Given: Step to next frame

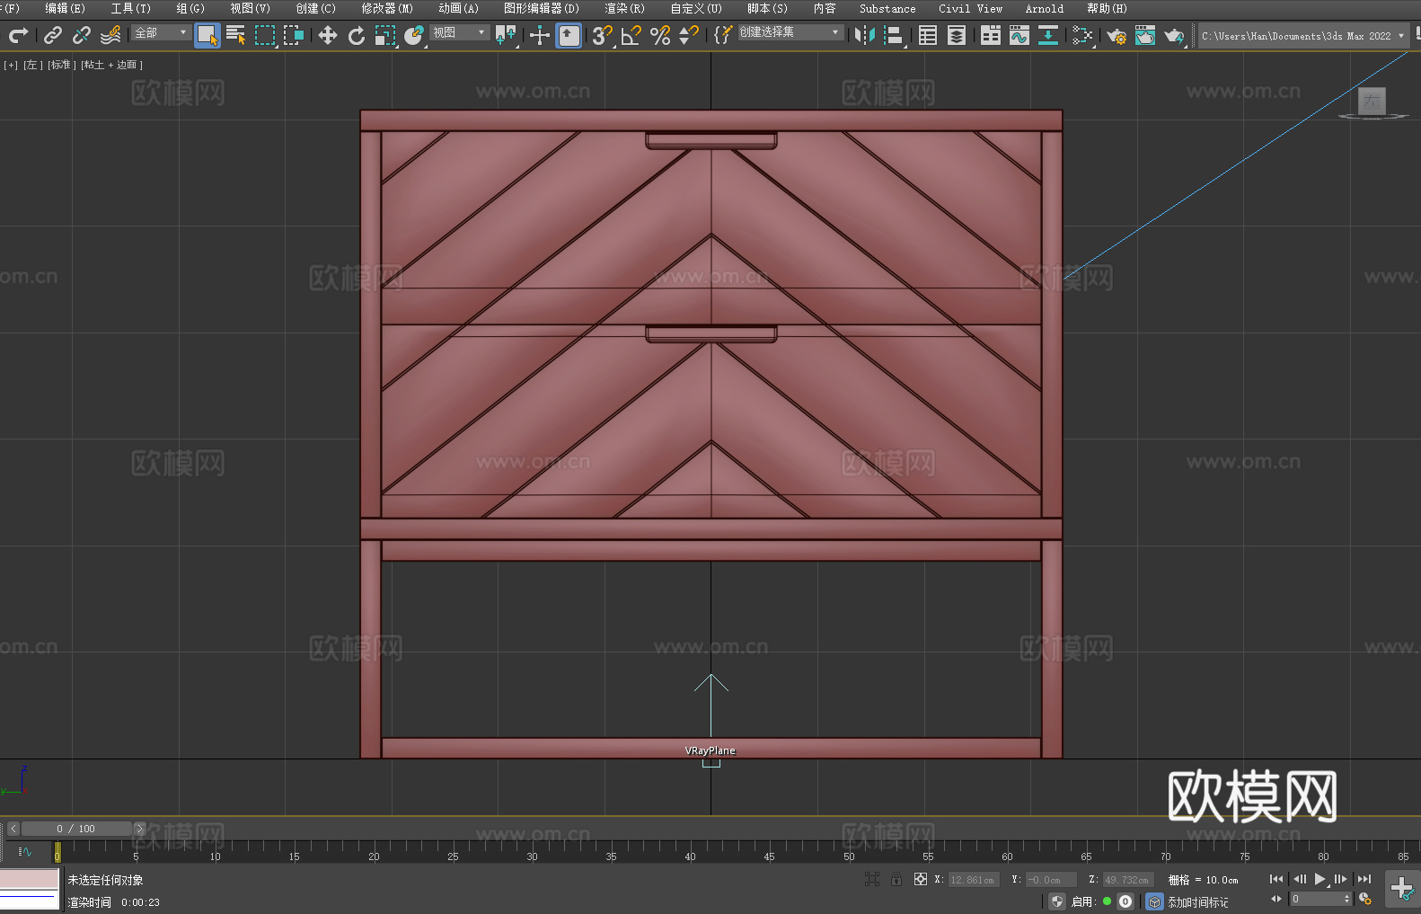Looking at the screenshot, I should (x=1341, y=879).
